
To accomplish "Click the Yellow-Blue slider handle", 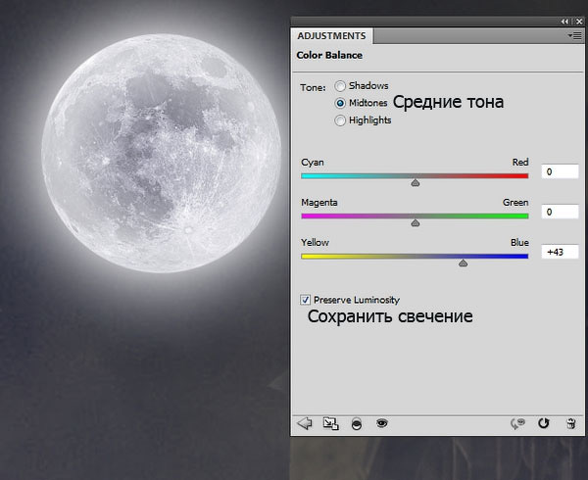I will (x=464, y=264).
